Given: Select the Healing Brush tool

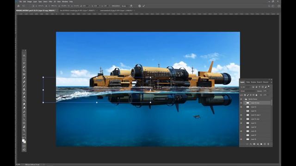Looking at the screenshot, I should tap(24, 82).
